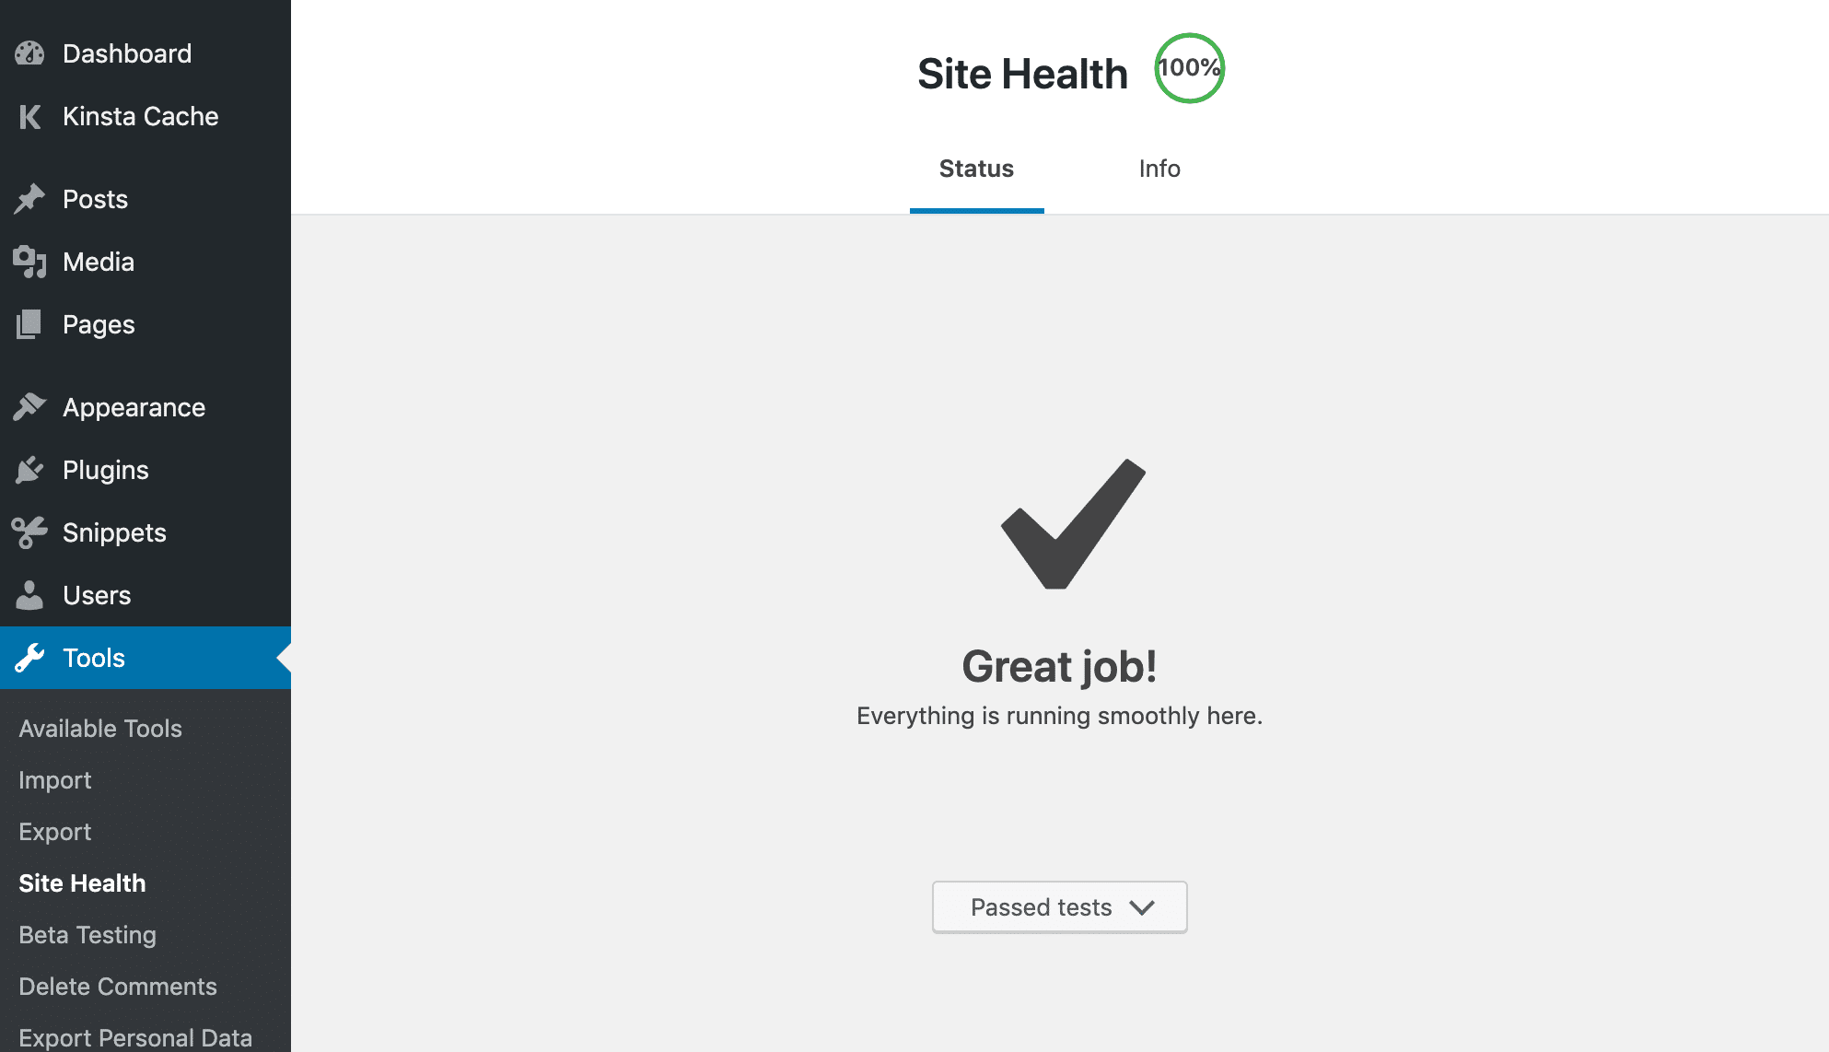This screenshot has height=1052, width=1829.
Task: Click the Posts icon in sidebar
Action: click(x=30, y=199)
